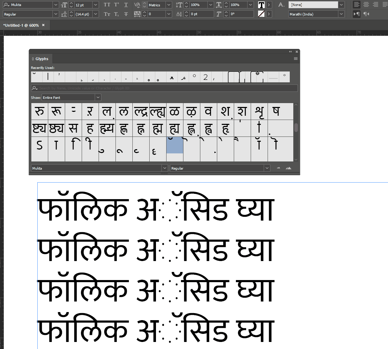Click the Glyphs search magnifier icon
The height and width of the screenshot is (349, 388).
[x=35, y=88]
